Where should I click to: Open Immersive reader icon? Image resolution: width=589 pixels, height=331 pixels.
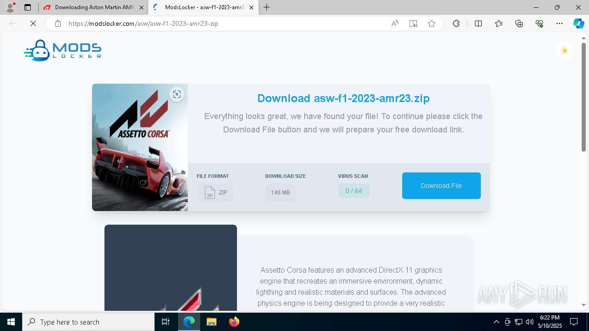413,23
